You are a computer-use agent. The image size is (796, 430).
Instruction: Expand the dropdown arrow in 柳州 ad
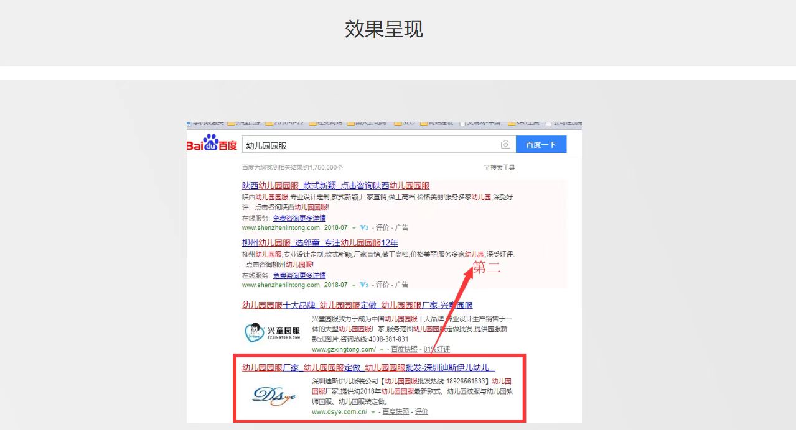(x=354, y=285)
